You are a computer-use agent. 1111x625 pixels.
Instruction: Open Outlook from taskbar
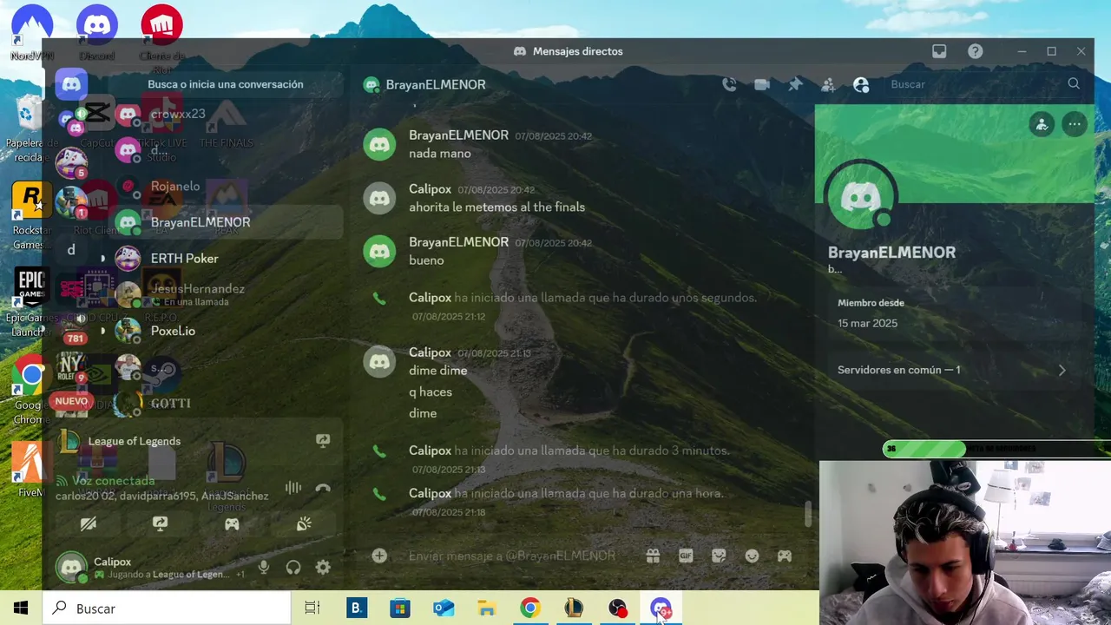[443, 609]
